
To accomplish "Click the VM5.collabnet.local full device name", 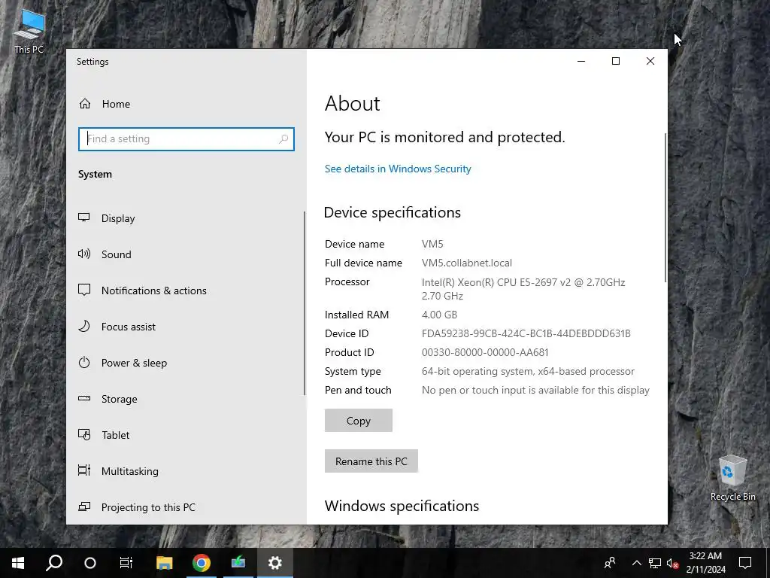I will point(467,263).
